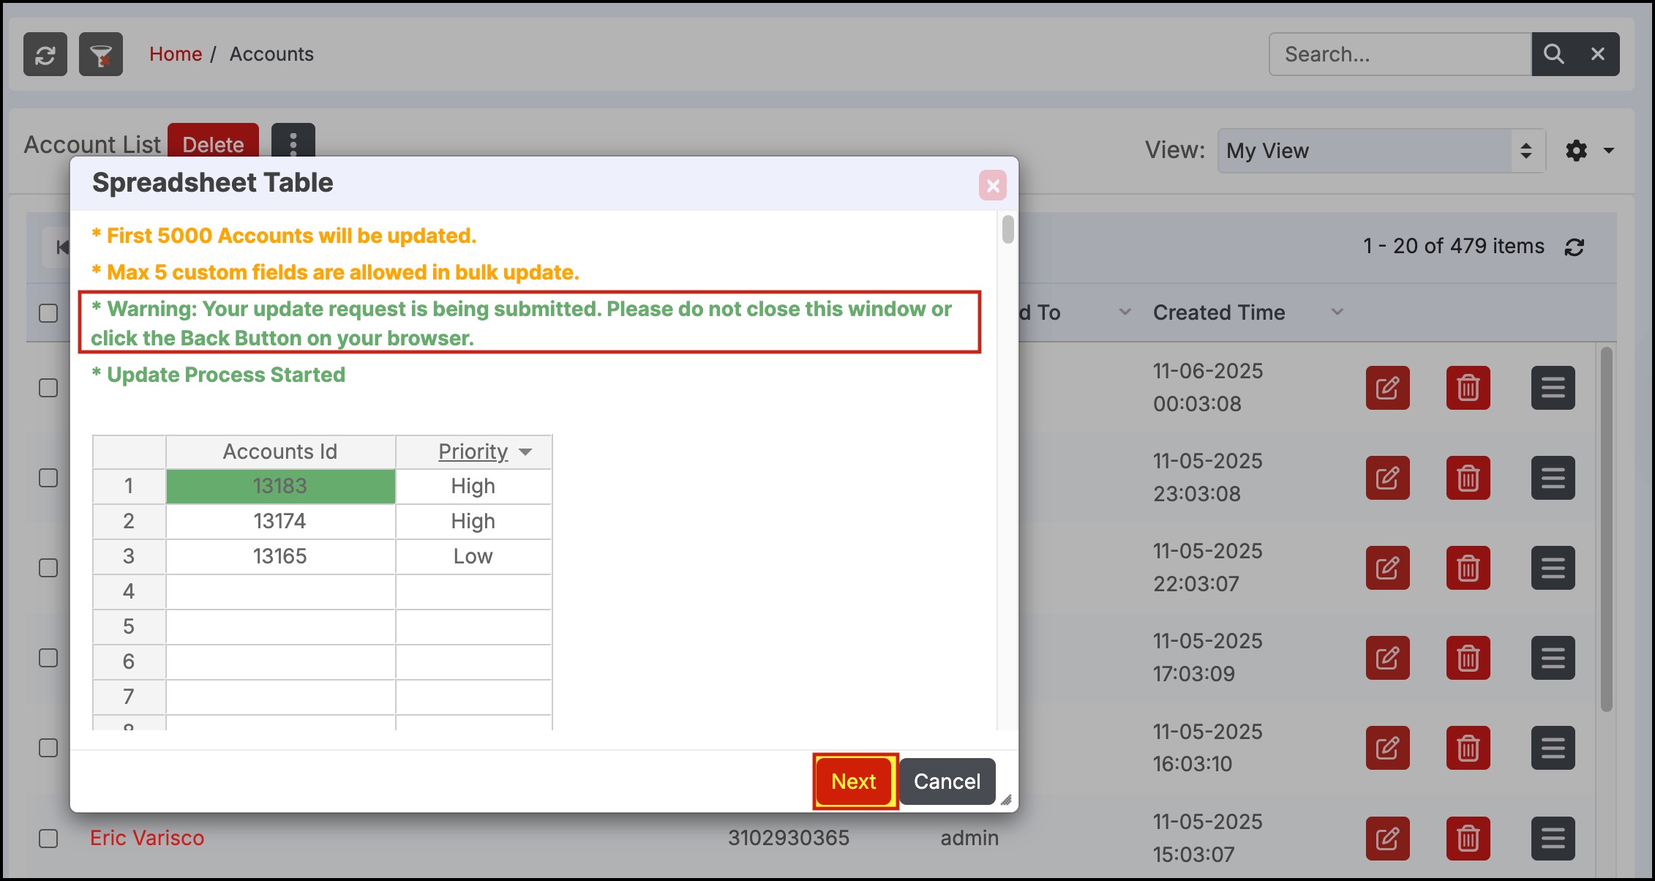Click the Search input field
Viewport: 1655px width, 881px height.
coord(1399,54)
